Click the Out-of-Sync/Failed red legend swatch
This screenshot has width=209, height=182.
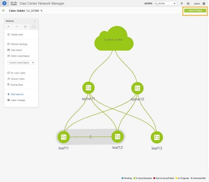[x=154, y=178]
